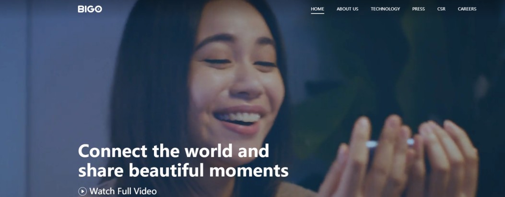
Task: Go to the HOME navigation item
Action: coord(317,9)
